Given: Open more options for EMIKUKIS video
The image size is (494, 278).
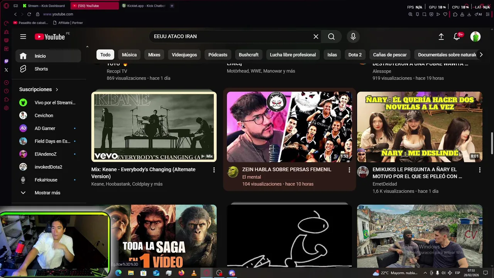Looking at the screenshot, I should coord(480,170).
